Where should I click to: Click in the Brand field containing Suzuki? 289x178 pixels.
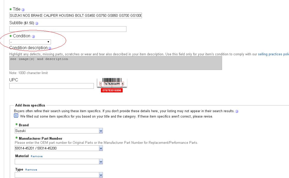57,131
